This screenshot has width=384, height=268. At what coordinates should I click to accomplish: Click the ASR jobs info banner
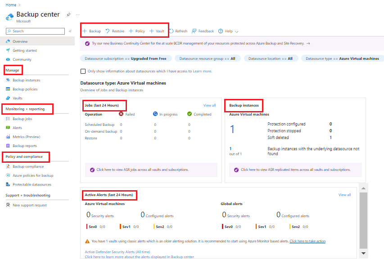tap(151, 170)
